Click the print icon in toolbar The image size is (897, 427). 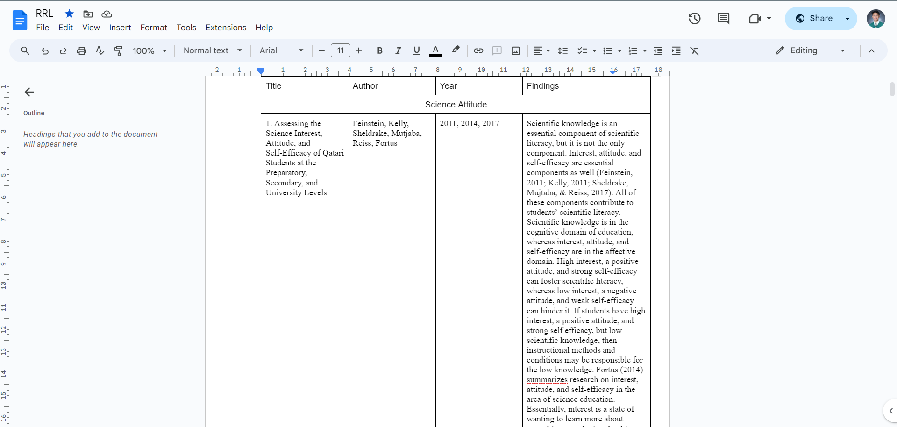pyautogui.click(x=82, y=51)
